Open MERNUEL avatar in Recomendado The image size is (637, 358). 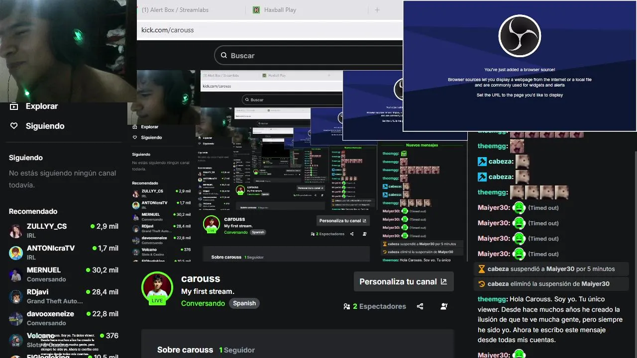[x=16, y=274]
